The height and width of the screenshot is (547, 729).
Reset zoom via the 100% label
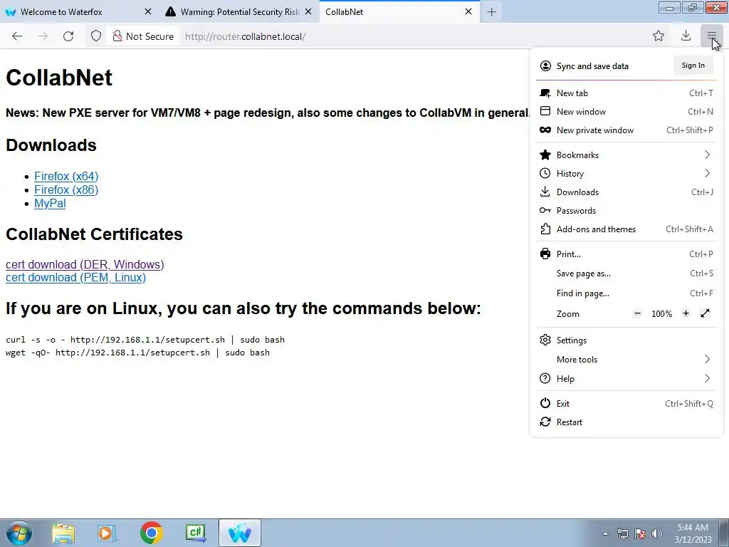[661, 314]
